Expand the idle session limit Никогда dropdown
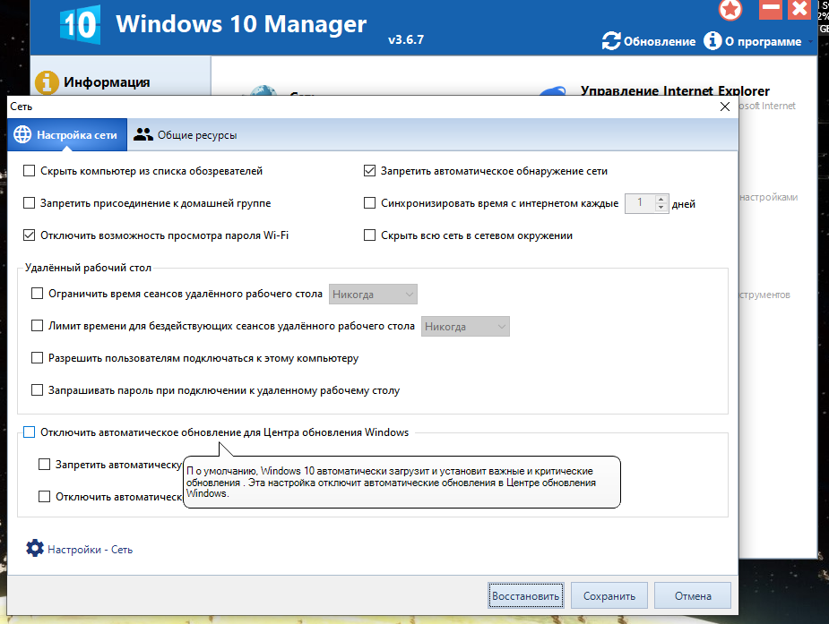Viewport: 829px width, 624px height. [x=465, y=327]
